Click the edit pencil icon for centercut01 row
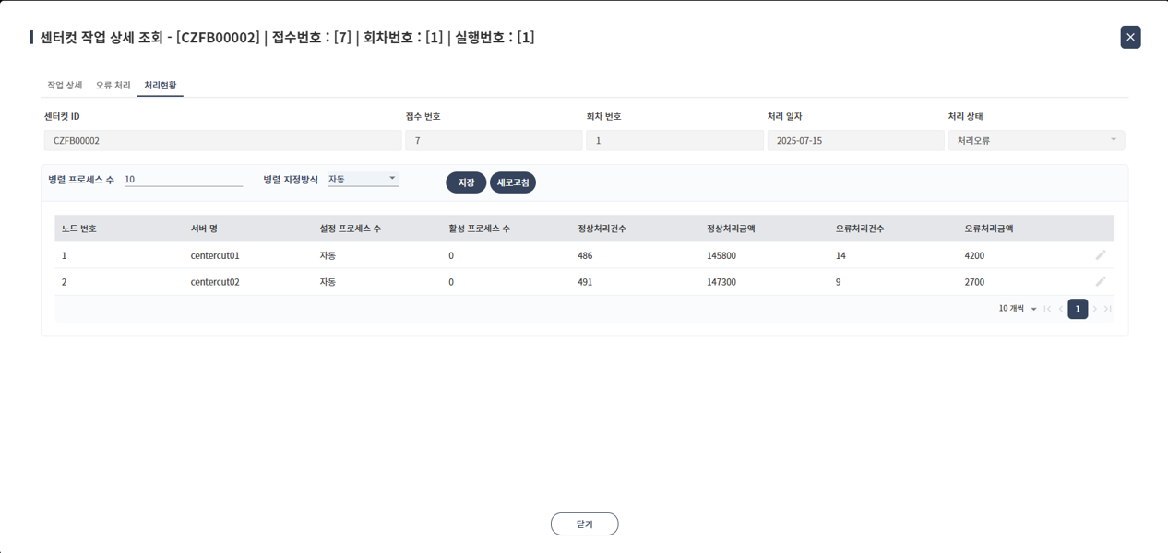The image size is (1168, 553). (x=1101, y=255)
